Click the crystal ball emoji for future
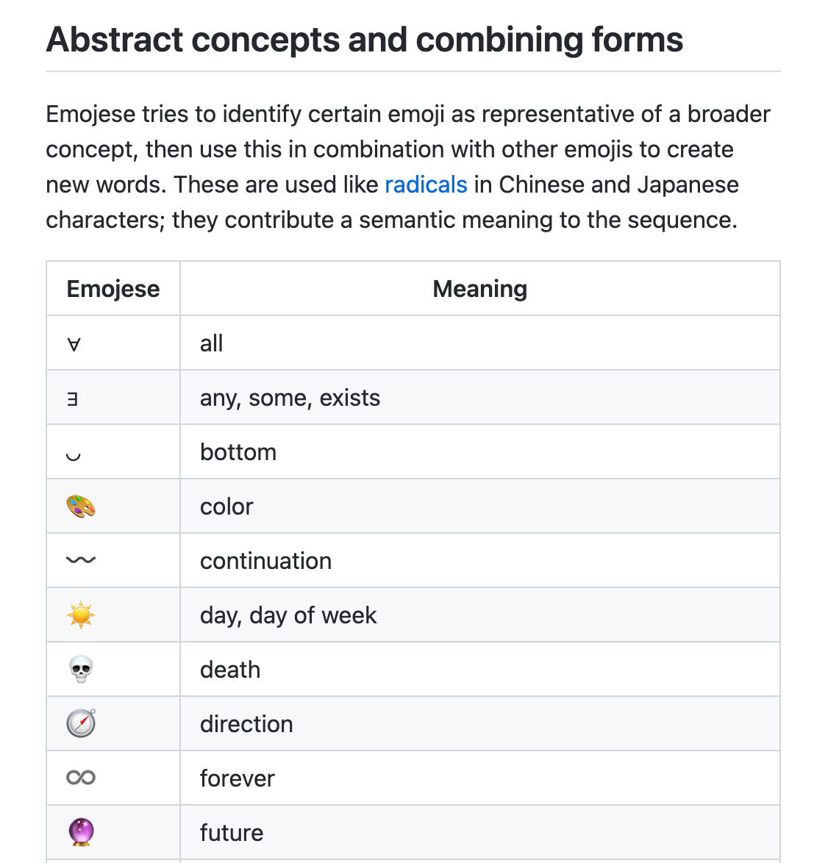 81,832
